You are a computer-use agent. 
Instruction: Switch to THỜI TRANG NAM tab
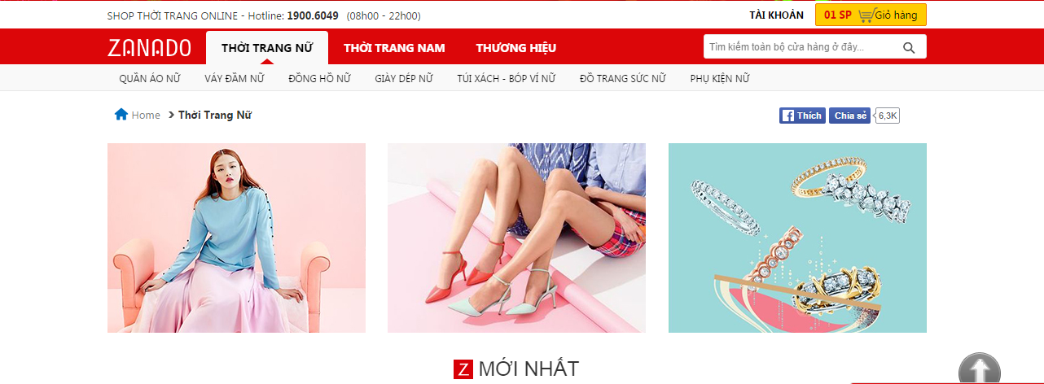click(394, 48)
